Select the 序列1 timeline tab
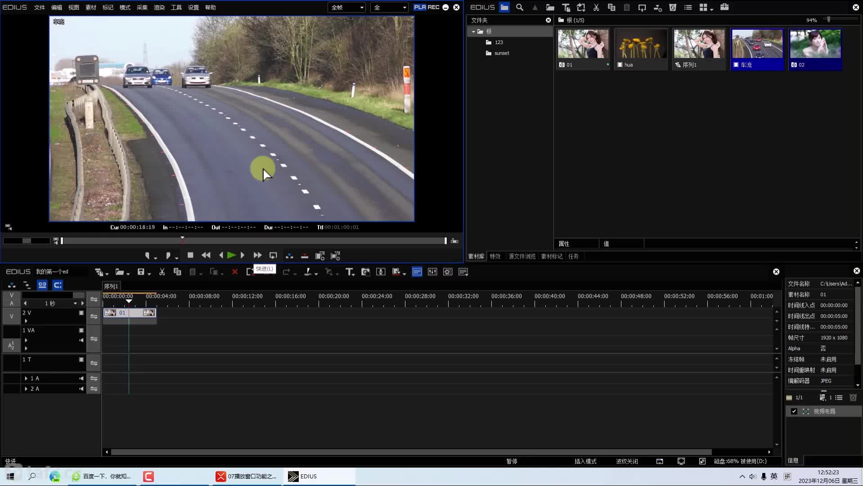 111,286
